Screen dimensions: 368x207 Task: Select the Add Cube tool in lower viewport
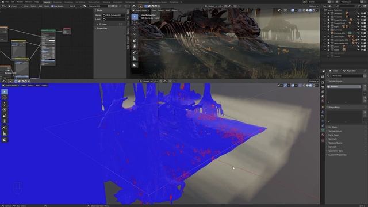[5, 140]
